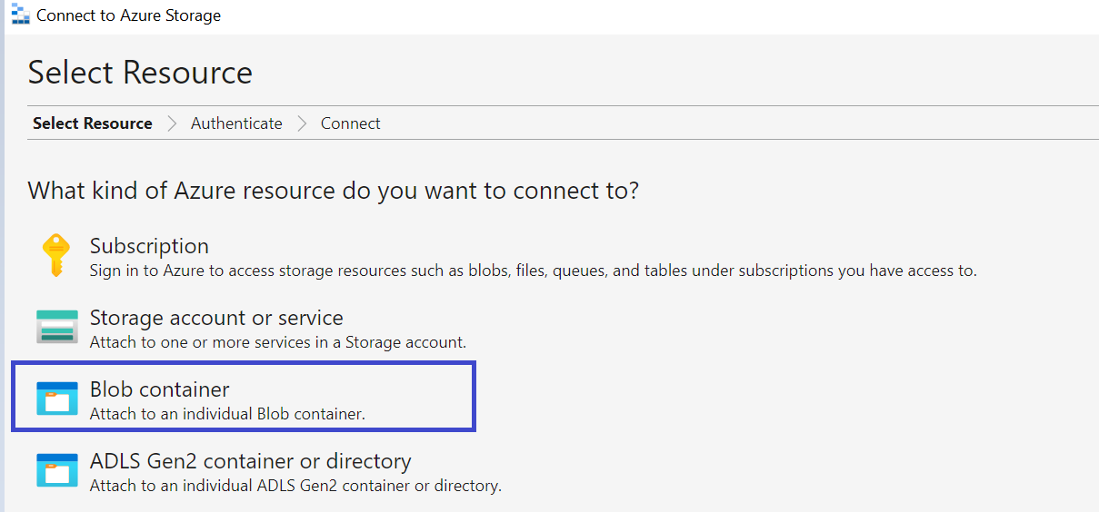The height and width of the screenshot is (512, 1099).
Task: Go to the Connect step
Action: point(350,123)
